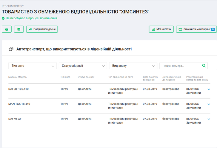Select the 'MAN TGX 18.440' model cell
Viewport: 217px width, 148px height.
coord(19,104)
